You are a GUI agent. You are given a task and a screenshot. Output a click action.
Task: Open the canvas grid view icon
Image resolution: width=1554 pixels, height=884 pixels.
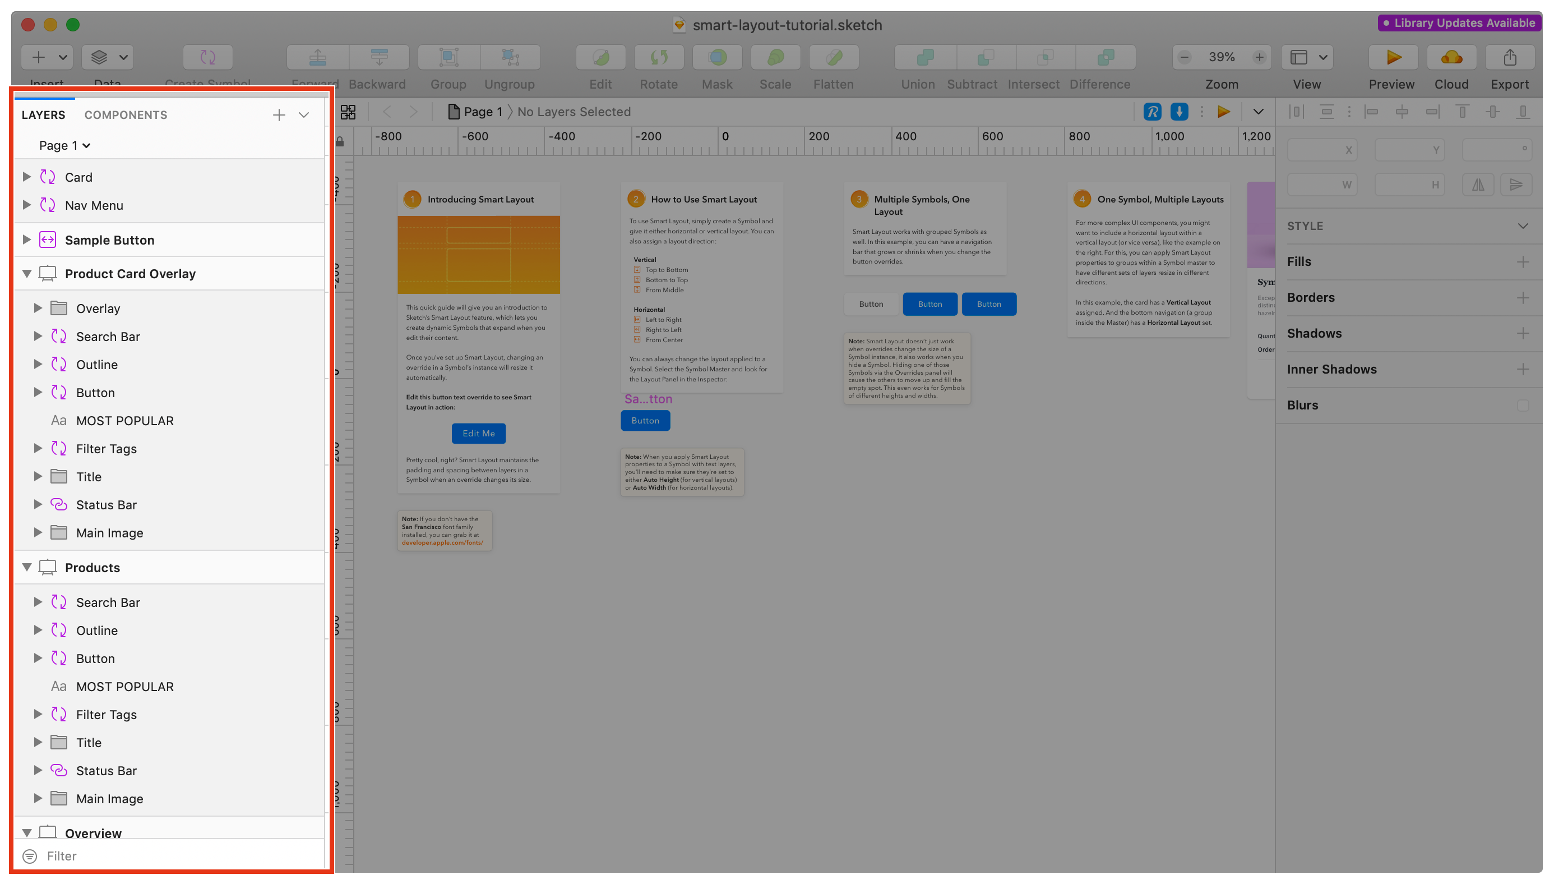pos(348,112)
